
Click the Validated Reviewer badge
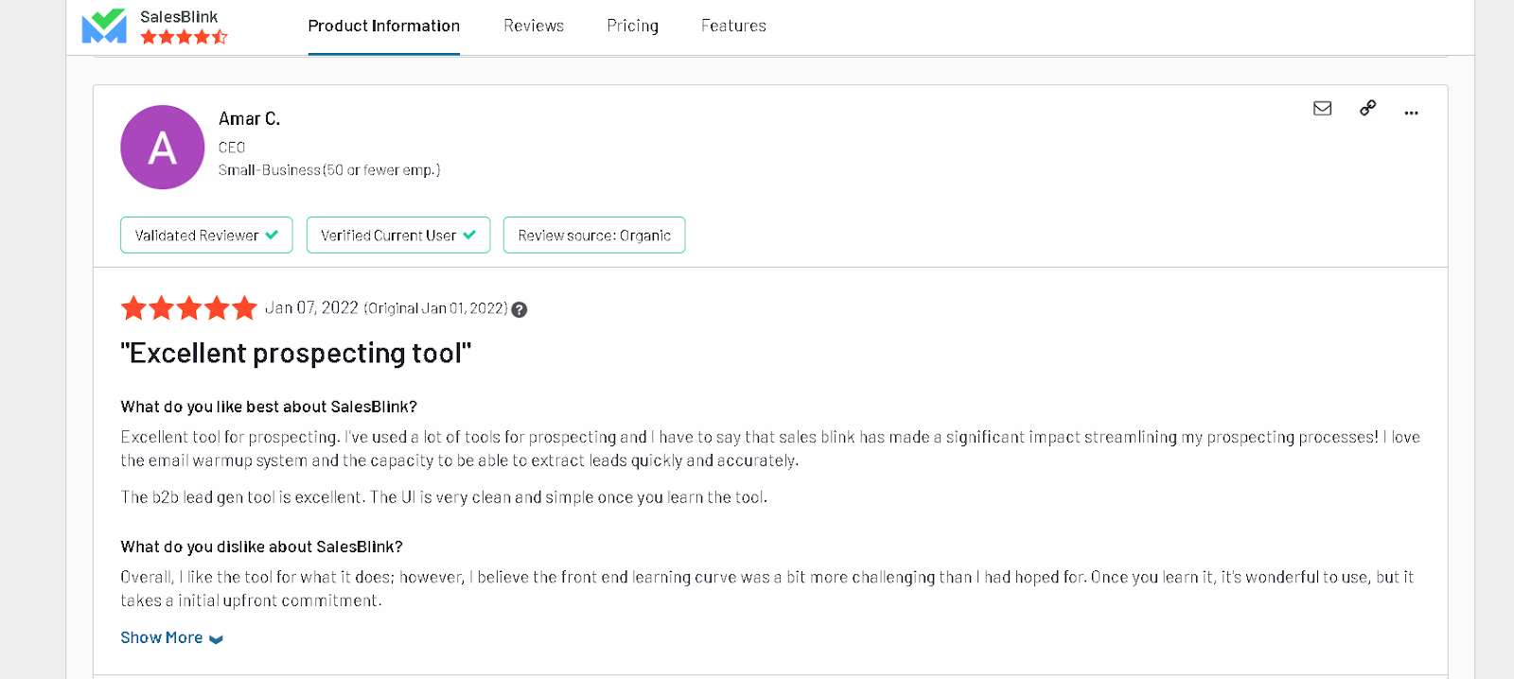click(206, 235)
